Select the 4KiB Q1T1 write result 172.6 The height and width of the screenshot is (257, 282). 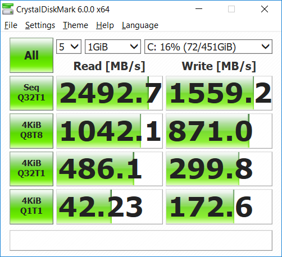pos(219,206)
